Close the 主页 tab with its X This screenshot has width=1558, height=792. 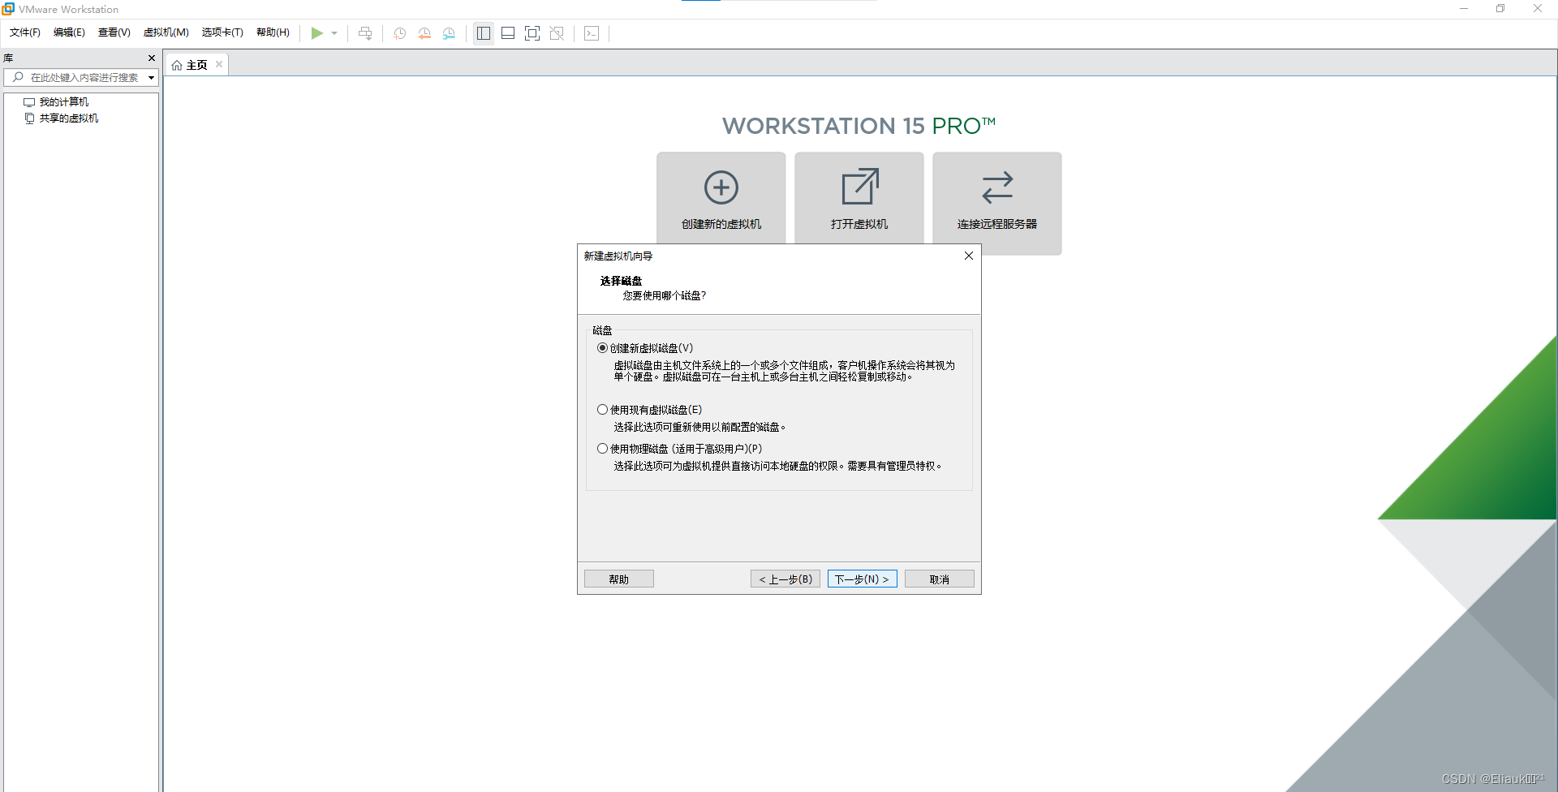point(219,64)
